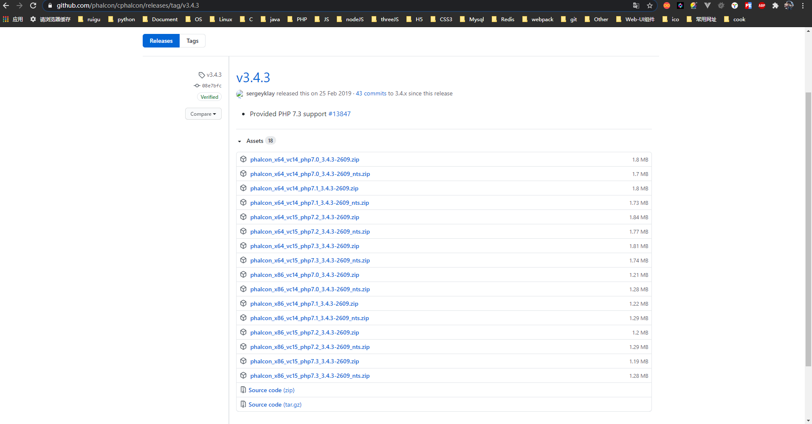Go back using the browser back arrow
Viewport: 812px width, 424px height.
tap(6, 6)
